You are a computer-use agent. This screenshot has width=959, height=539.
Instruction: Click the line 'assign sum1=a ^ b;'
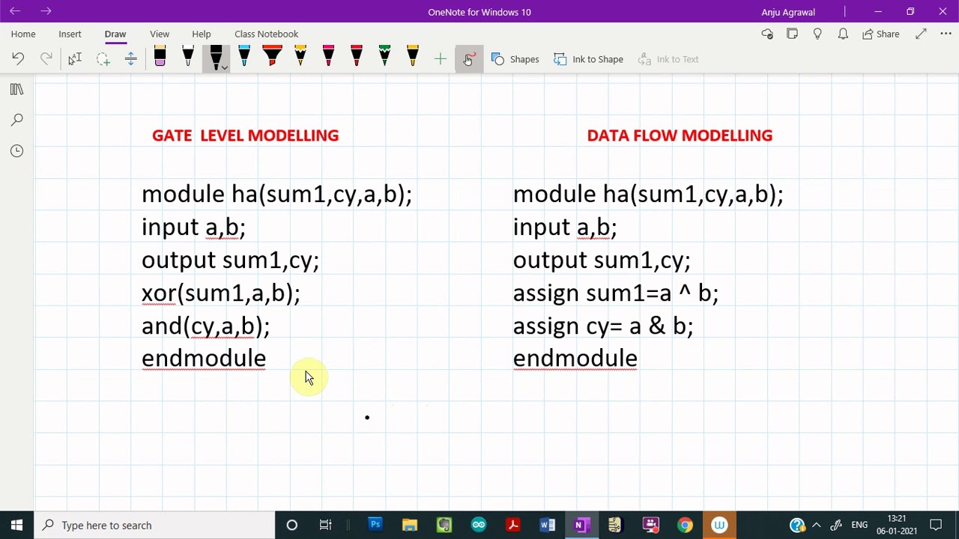point(616,293)
